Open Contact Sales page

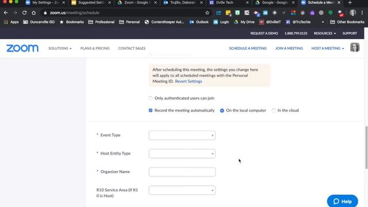point(132,48)
